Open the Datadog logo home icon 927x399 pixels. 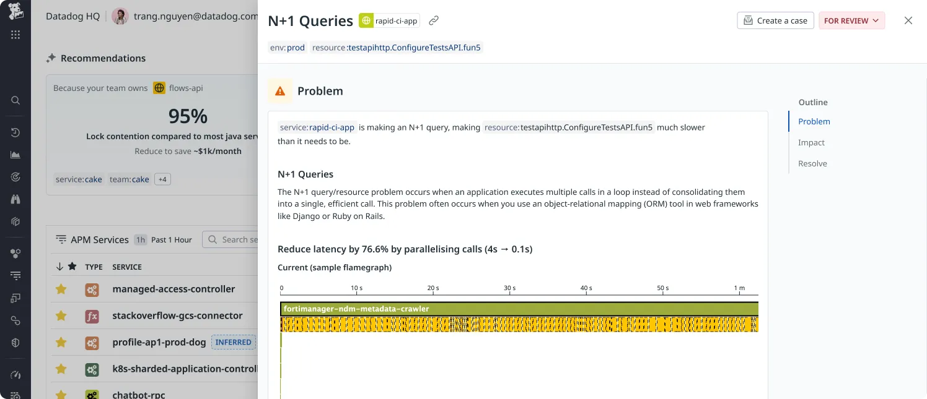pyautogui.click(x=15, y=11)
